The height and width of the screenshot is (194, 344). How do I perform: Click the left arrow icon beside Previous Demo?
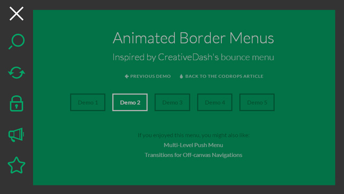(126, 76)
